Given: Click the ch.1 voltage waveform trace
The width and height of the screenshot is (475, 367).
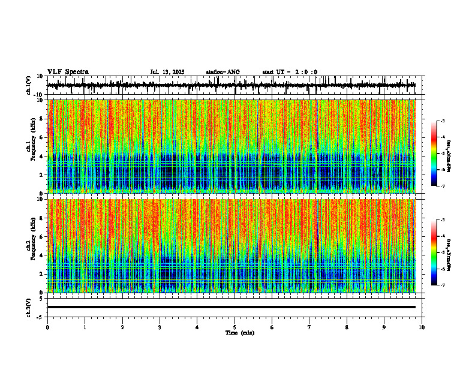Looking at the screenshot, I should pos(231,85).
